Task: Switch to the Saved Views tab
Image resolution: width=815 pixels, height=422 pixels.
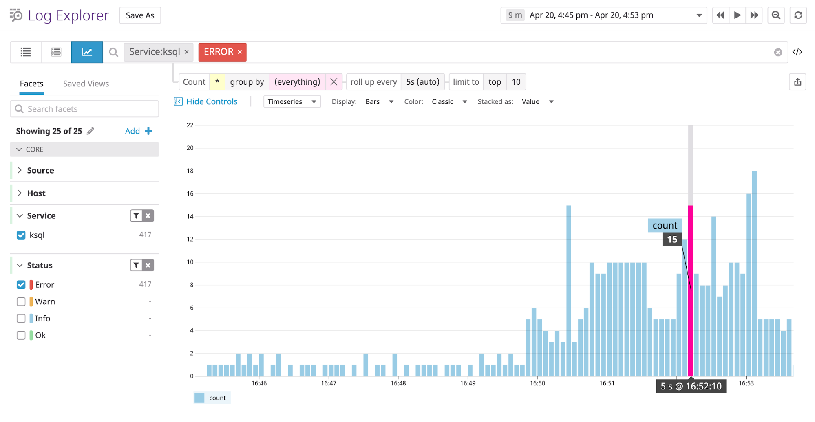Action: click(x=86, y=84)
